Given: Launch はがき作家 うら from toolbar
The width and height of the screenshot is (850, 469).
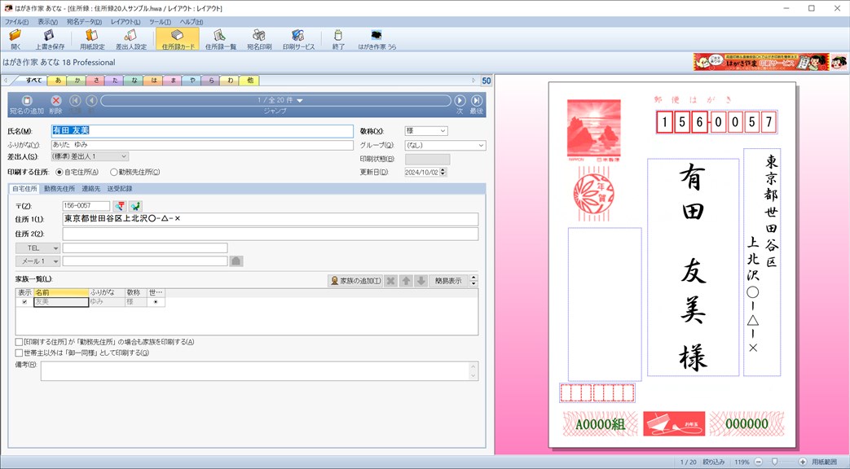Looking at the screenshot, I should tap(377, 39).
